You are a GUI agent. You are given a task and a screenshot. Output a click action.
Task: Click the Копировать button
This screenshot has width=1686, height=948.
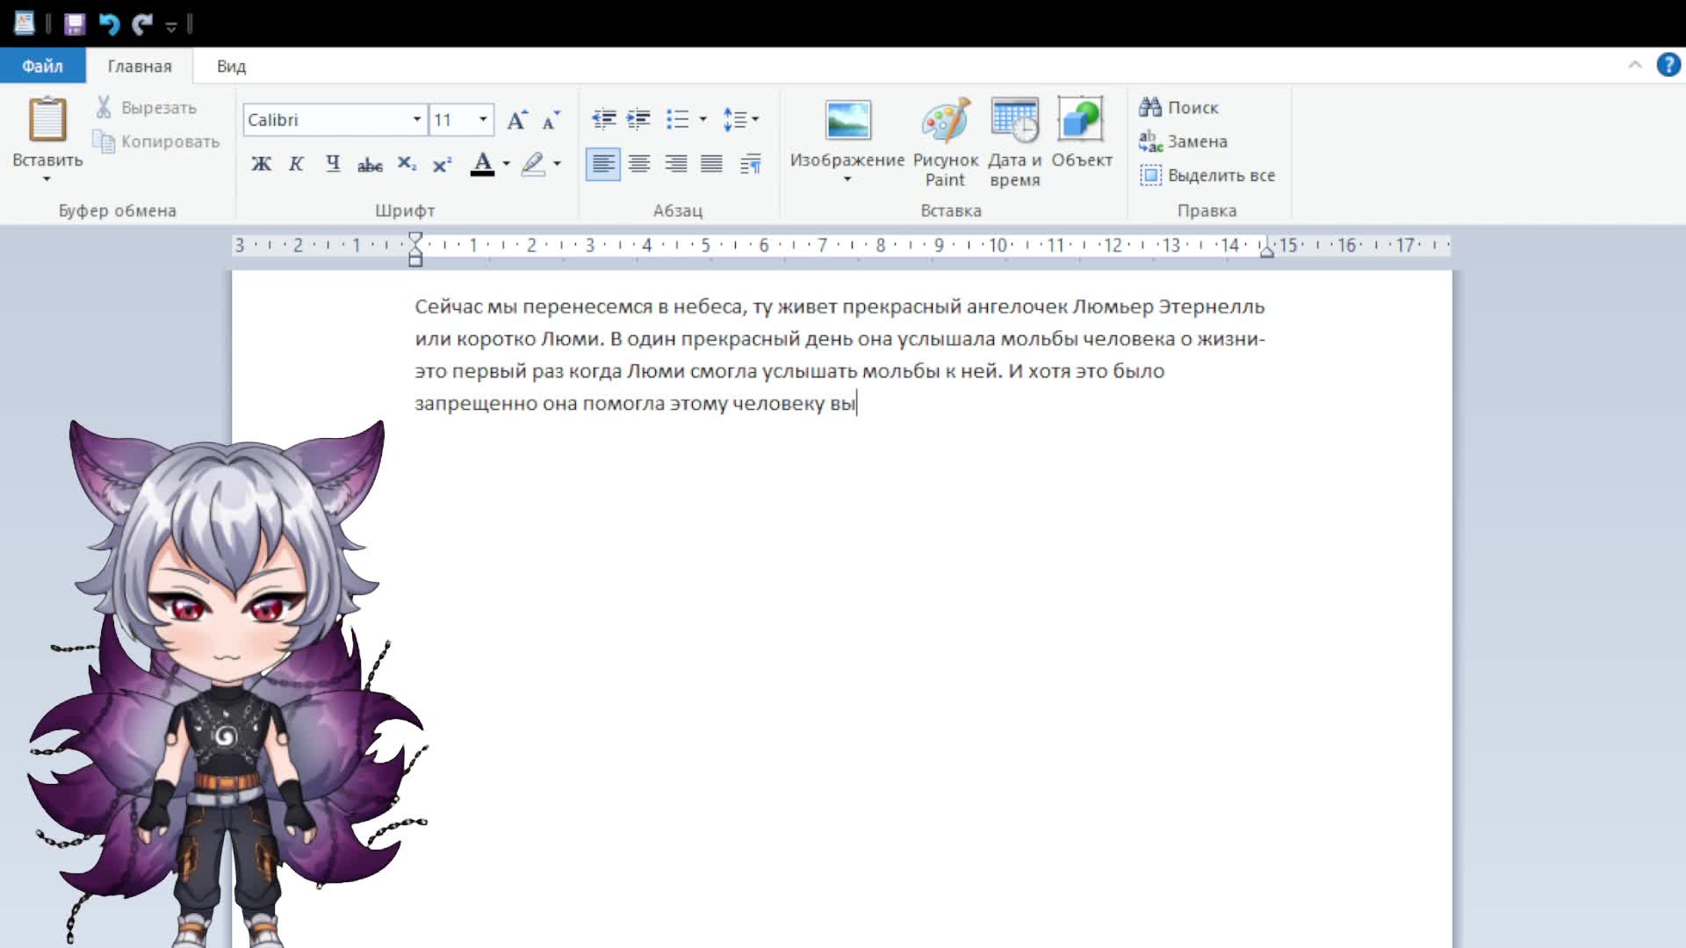[x=156, y=141]
